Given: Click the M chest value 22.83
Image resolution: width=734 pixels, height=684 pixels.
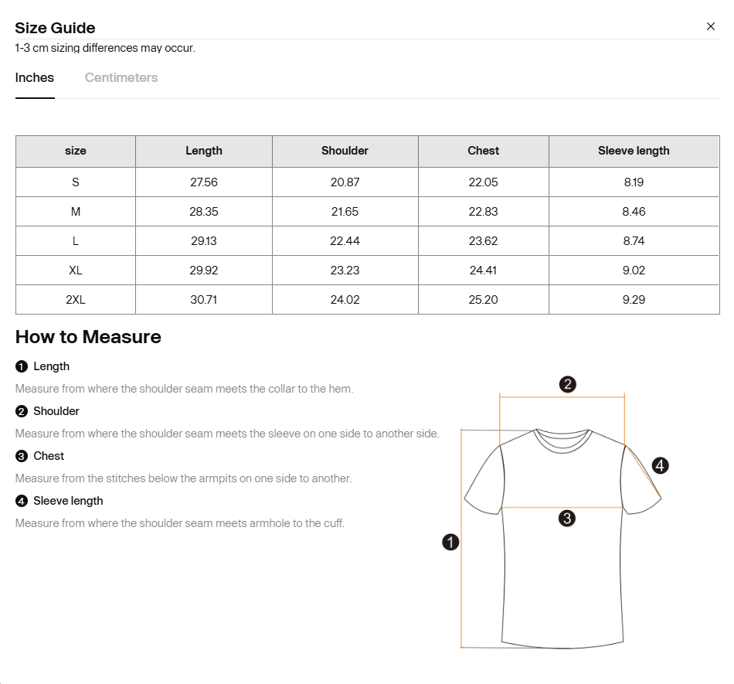Looking at the screenshot, I should pos(484,212).
